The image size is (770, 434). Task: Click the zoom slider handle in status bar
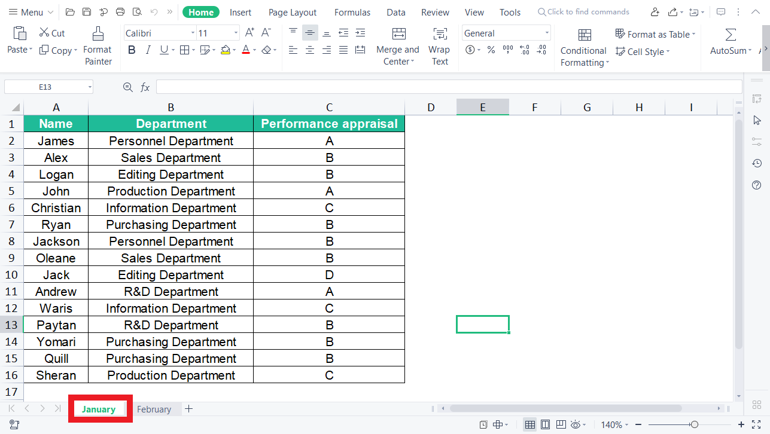[x=694, y=424]
